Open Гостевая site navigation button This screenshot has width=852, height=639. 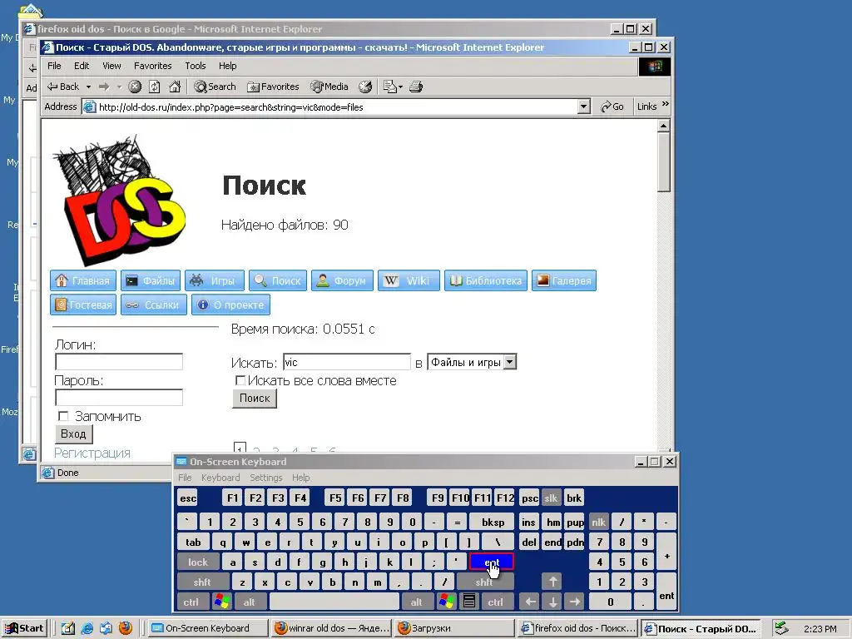click(x=83, y=305)
